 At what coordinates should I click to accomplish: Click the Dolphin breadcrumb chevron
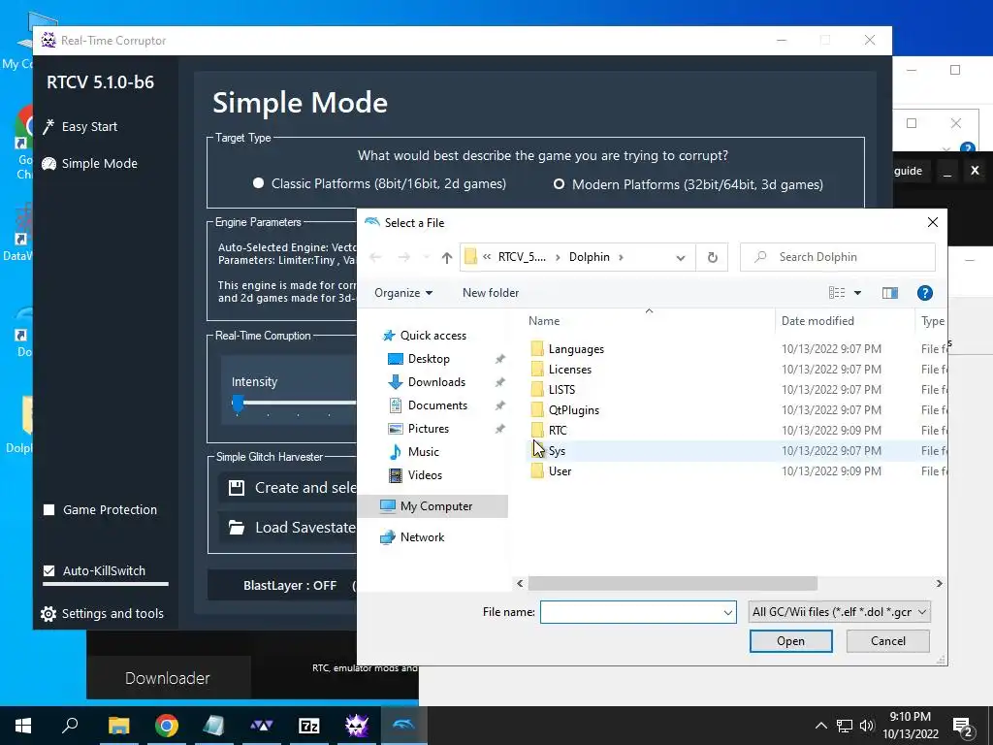click(x=621, y=257)
